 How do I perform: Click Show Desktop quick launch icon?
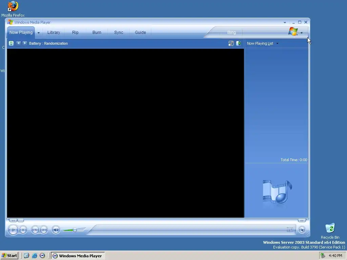point(26,256)
